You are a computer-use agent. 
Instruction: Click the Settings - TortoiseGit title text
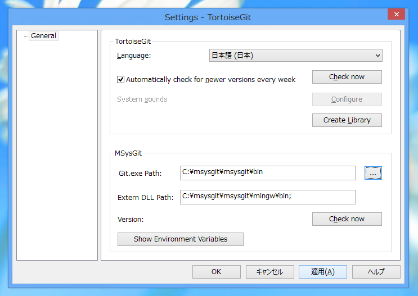(x=208, y=17)
